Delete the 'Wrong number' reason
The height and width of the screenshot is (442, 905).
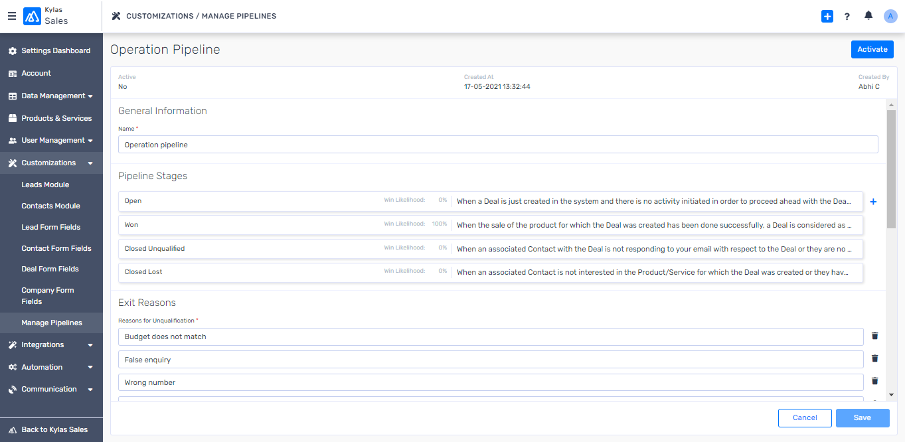click(874, 382)
